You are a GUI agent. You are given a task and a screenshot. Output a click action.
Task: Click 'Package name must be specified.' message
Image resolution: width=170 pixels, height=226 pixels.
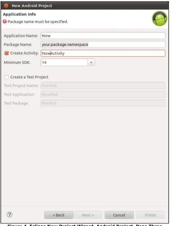tap(38, 22)
